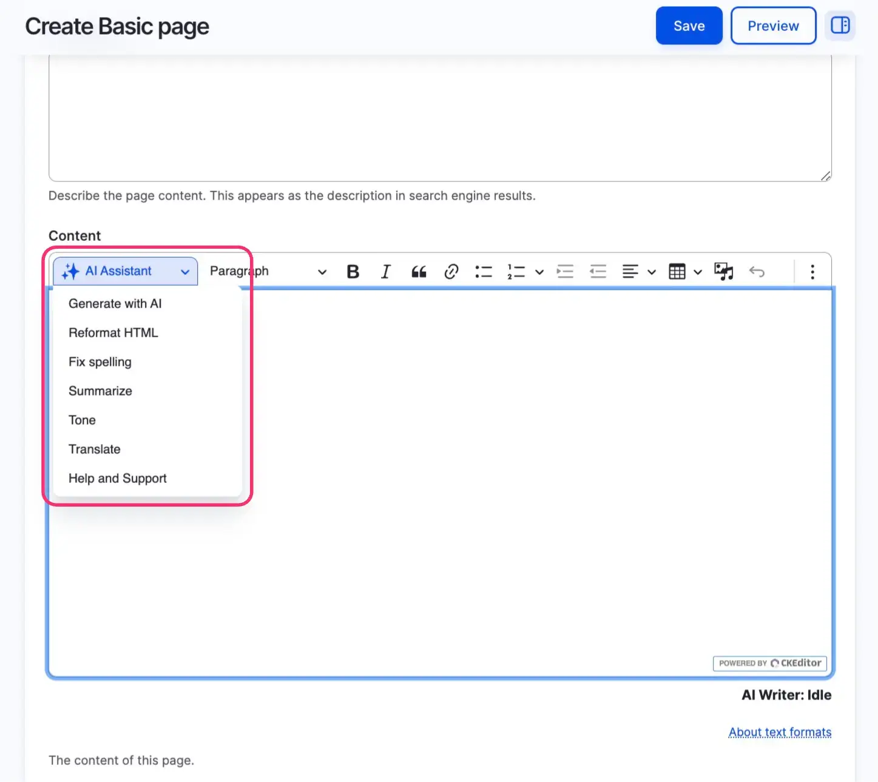Choose Fix spelling from menu
878x782 pixels.
100,362
